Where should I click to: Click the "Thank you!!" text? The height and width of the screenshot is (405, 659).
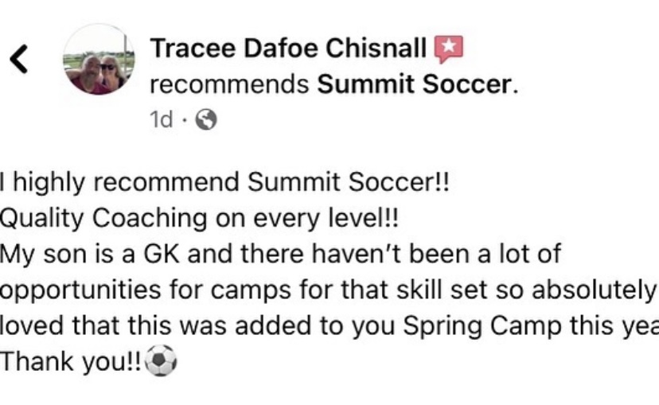tap(72, 363)
